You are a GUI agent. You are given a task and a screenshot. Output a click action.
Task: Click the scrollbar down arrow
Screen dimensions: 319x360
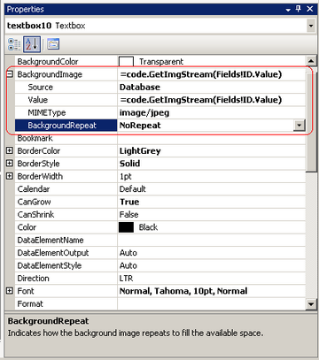[x=311, y=304]
